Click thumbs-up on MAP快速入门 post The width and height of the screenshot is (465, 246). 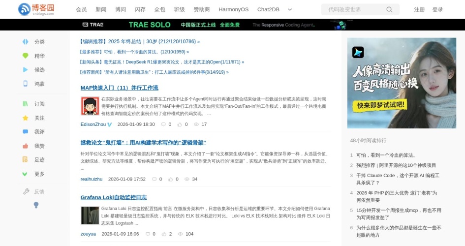click(179, 124)
